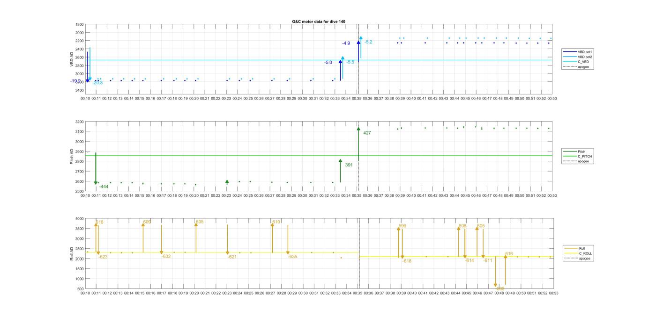Click the "00:28" tick on Roll plot
This screenshot has width=656, height=324.
[281, 293]
